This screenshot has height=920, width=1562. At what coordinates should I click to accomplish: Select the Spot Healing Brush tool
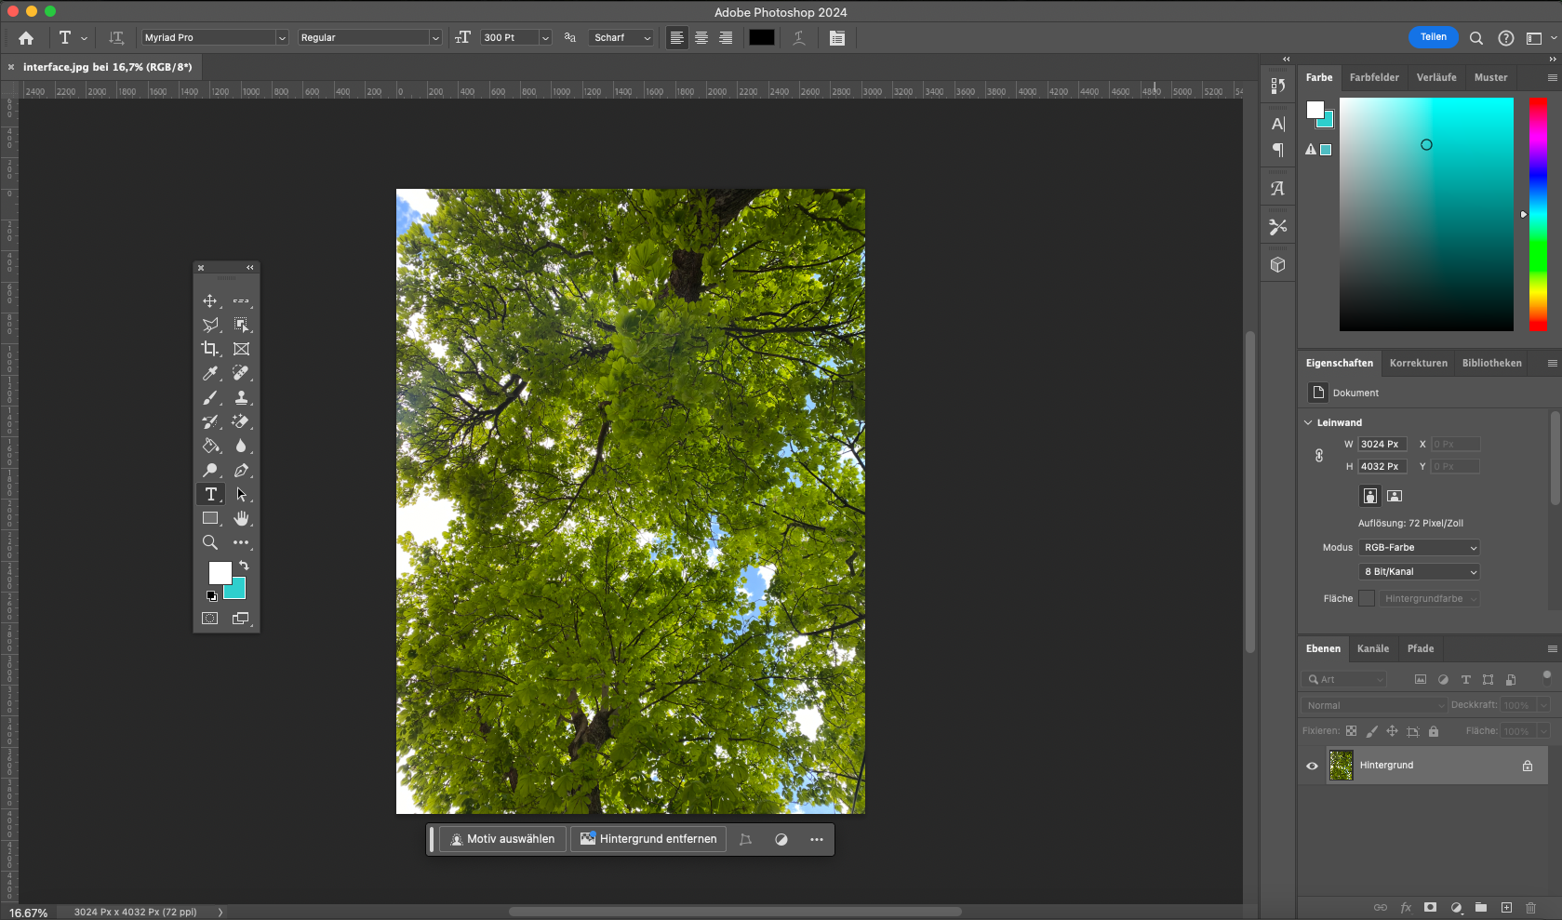pyautogui.click(x=241, y=373)
